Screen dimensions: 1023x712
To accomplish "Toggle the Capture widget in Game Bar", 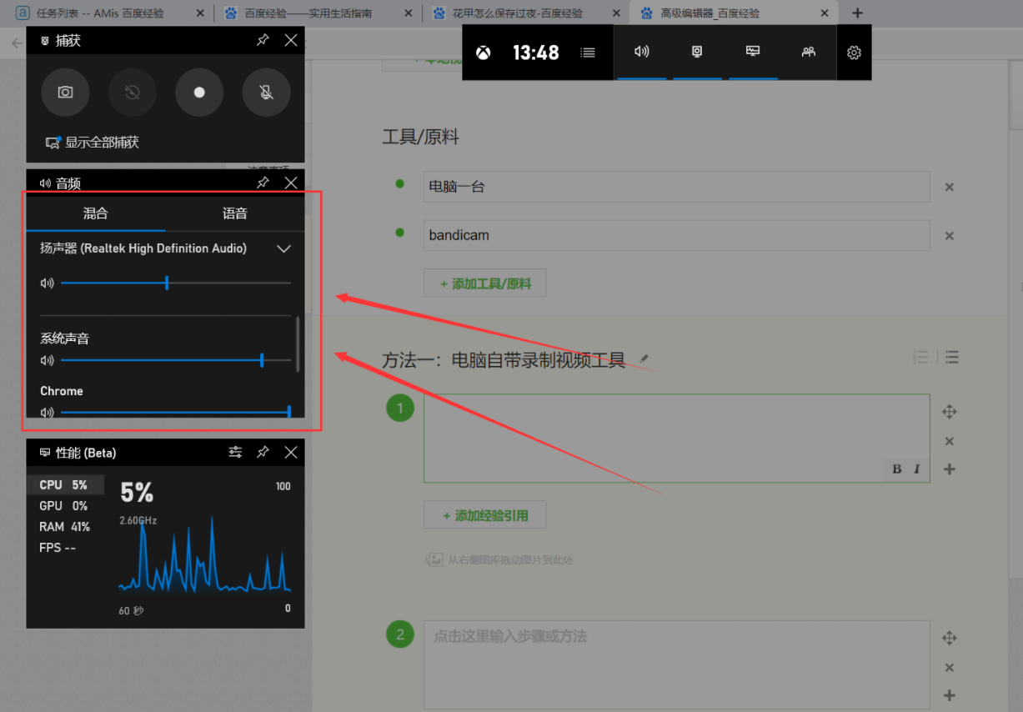I will (697, 52).
